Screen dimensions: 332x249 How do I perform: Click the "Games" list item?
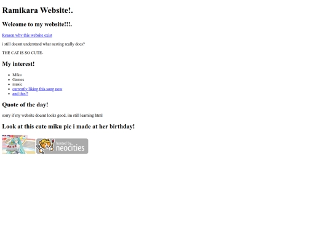[18, 79]
